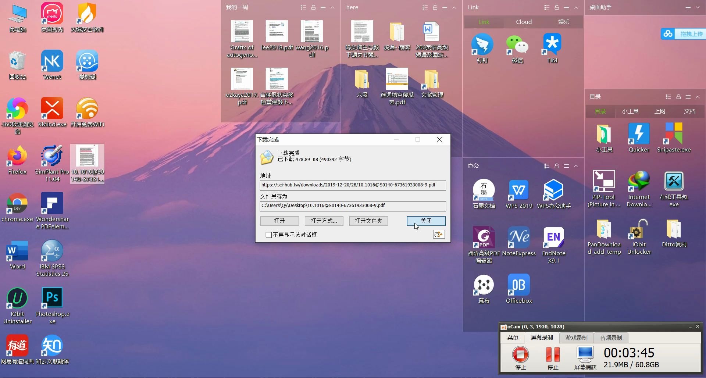Open the Officebox shortcut
Viewport: 706px width, 378px height.
point(519,289)
